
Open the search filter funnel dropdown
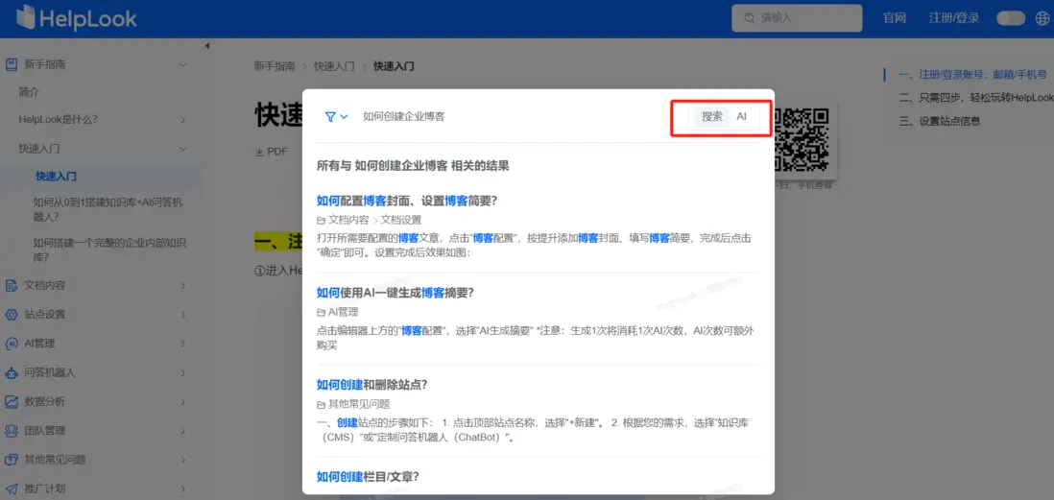[x=336, y=116]
